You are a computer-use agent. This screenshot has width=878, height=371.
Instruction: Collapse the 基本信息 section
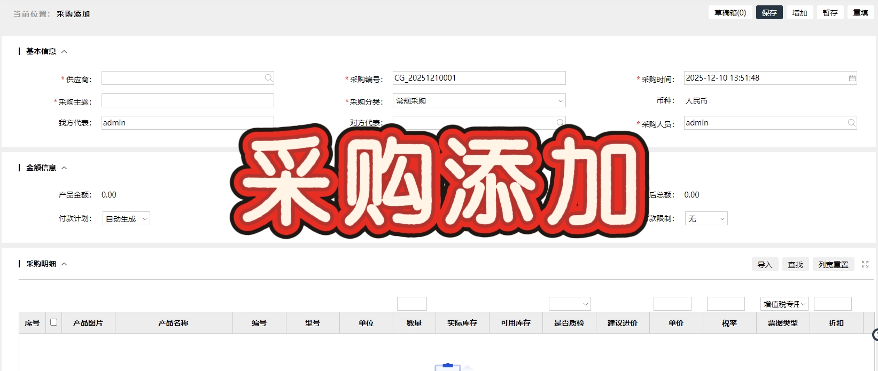(x=64, y=52)
